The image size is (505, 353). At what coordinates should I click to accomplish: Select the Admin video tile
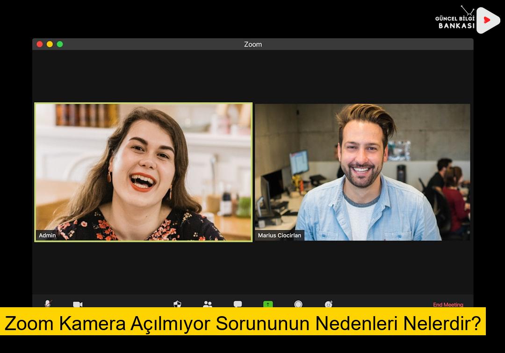[x=144, y=172]
